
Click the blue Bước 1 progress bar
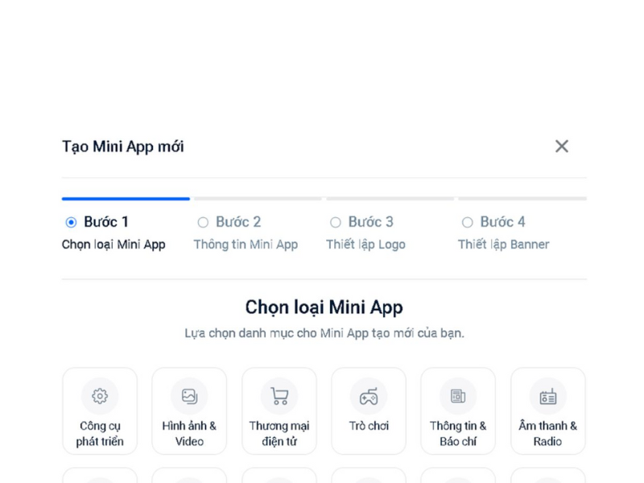pos(126,198)
